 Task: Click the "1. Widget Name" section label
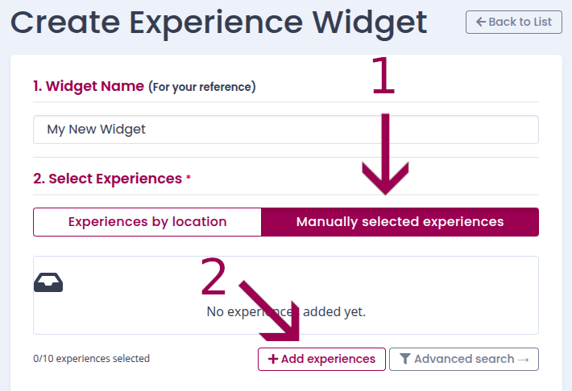click(89, 86)
